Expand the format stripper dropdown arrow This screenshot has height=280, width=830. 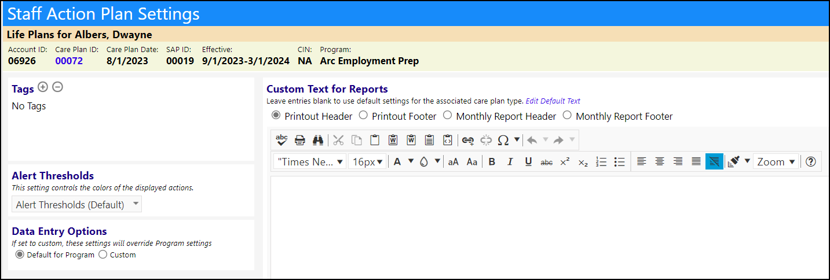click(x=747, y=161)
